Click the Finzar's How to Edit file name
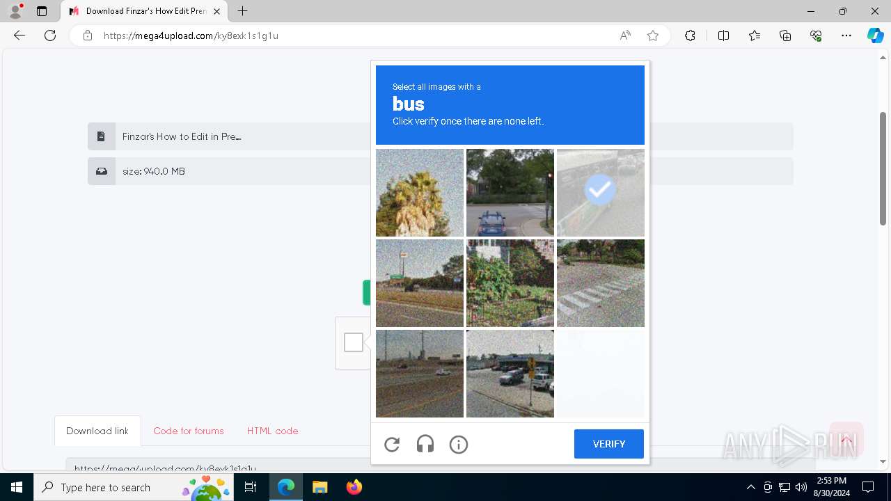 click(x=182, y=136)
